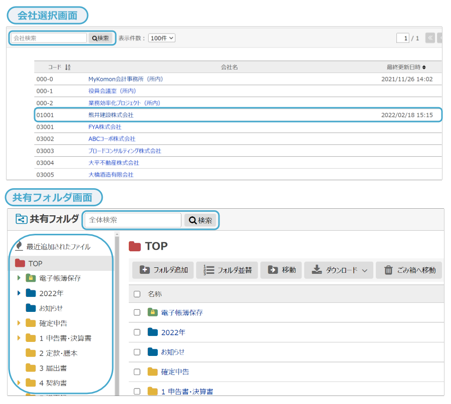Click the blue お知らせ folder icon in sidebar
Image resolution: width=451 pixels, height=404 pixels.
pos(31,308)
